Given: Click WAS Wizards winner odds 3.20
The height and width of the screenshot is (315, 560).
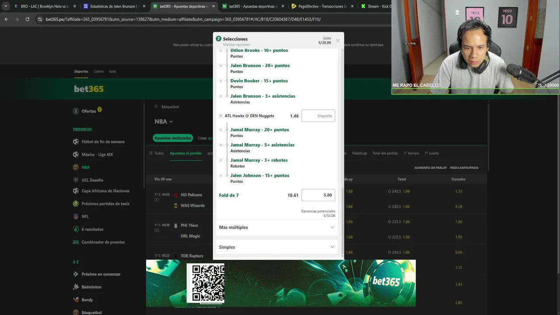Looking at the screenshot, I should (x=458, y=206).
